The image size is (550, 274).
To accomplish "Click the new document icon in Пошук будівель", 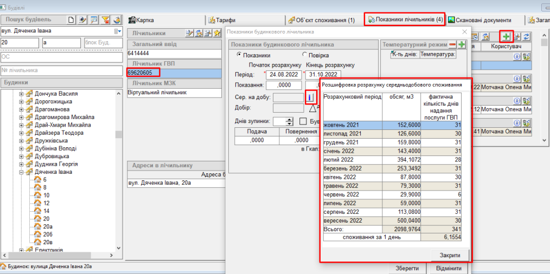I will [x=71, y=20].
